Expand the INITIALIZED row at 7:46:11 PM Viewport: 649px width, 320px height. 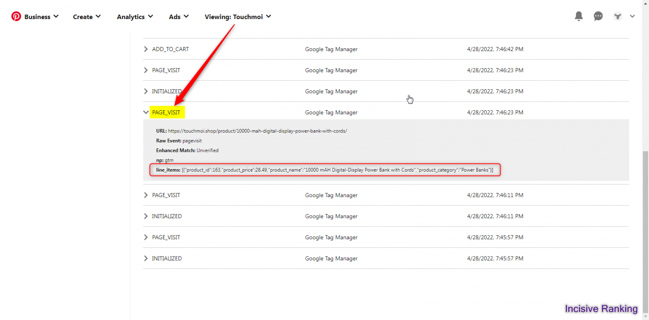(x=146, y=216)
